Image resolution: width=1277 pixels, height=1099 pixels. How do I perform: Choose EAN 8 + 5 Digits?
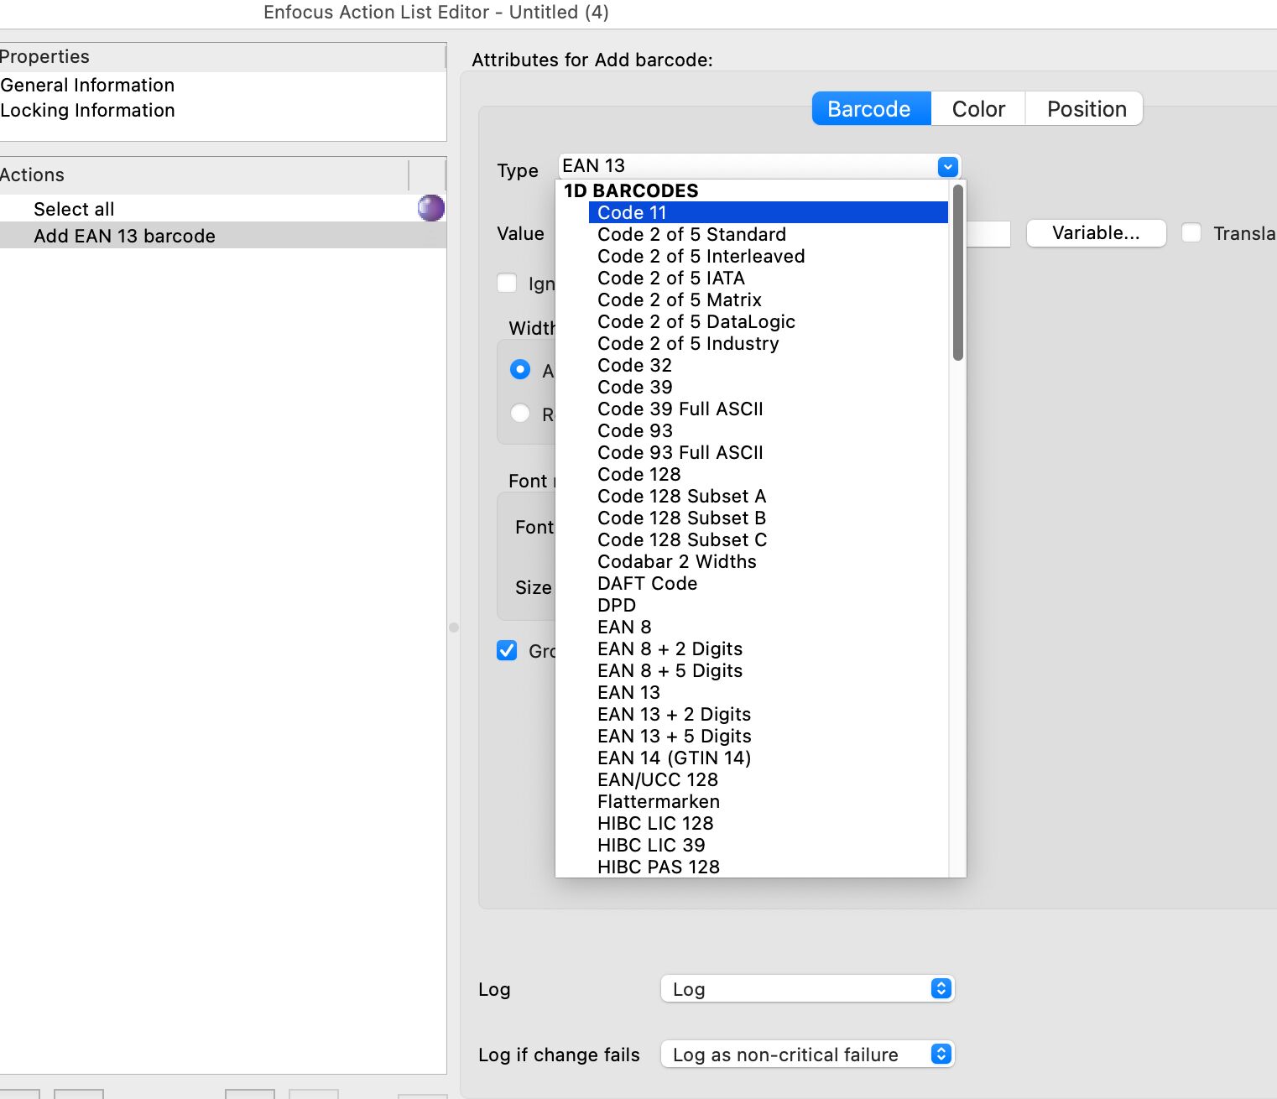pos(670,670)
